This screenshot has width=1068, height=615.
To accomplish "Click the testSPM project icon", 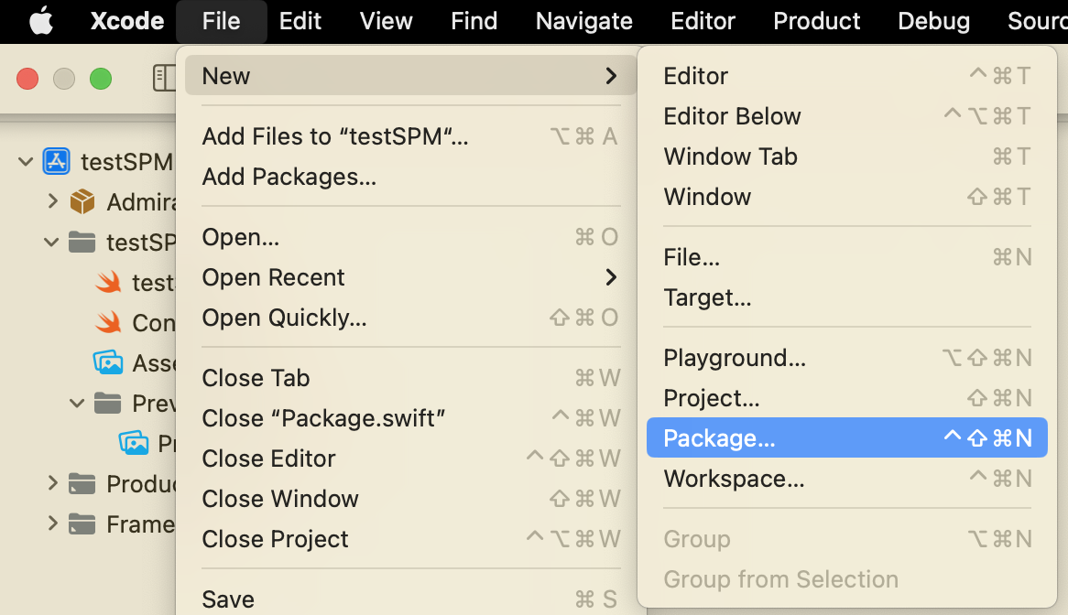I will 56,161.
